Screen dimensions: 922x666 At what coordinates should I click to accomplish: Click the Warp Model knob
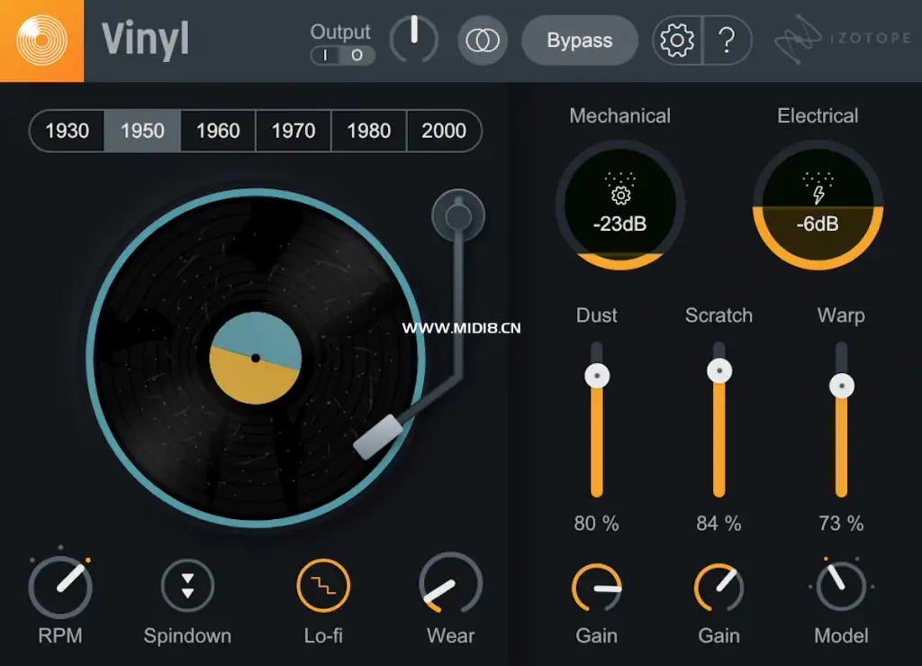(842, 586)
